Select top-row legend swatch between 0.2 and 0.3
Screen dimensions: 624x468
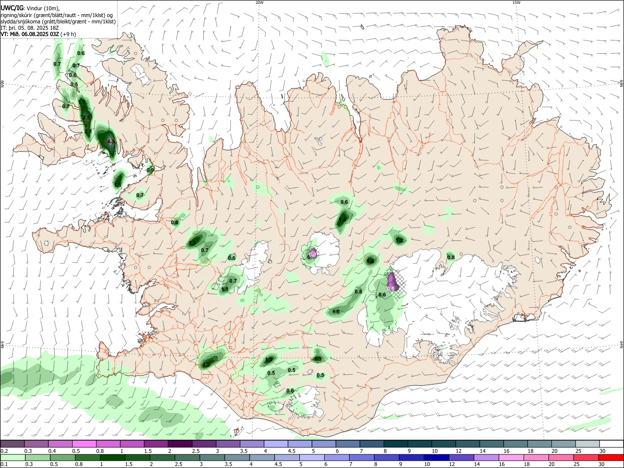(12, 444)
